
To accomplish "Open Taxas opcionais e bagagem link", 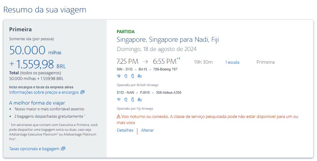I will (x=34, y=149).
